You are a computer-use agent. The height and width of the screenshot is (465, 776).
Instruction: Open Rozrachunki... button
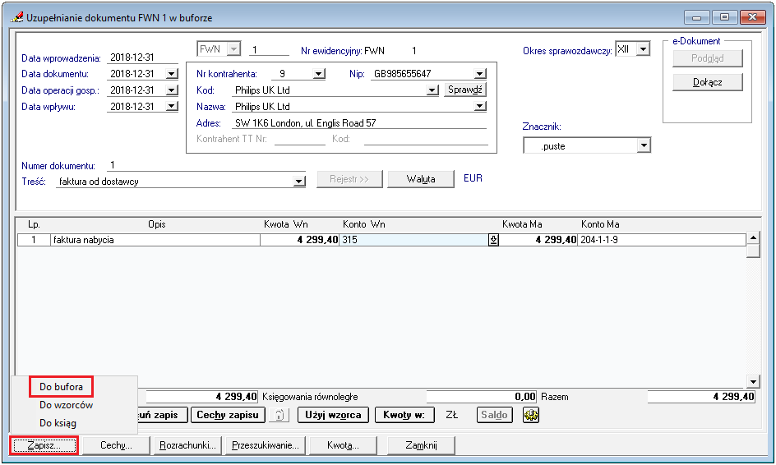[187, 445]
